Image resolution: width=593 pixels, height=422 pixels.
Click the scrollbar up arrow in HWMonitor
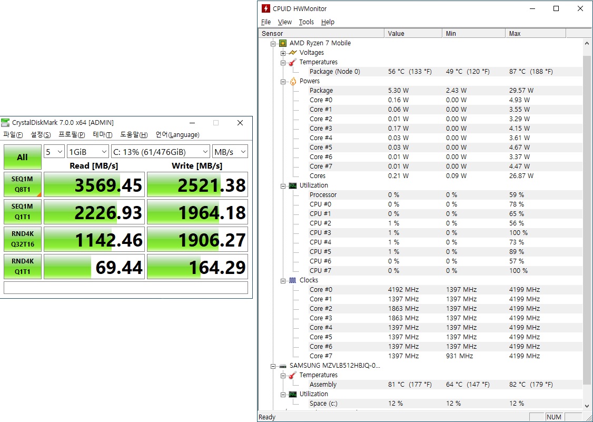pyautogui.click(x=587, y=43)
